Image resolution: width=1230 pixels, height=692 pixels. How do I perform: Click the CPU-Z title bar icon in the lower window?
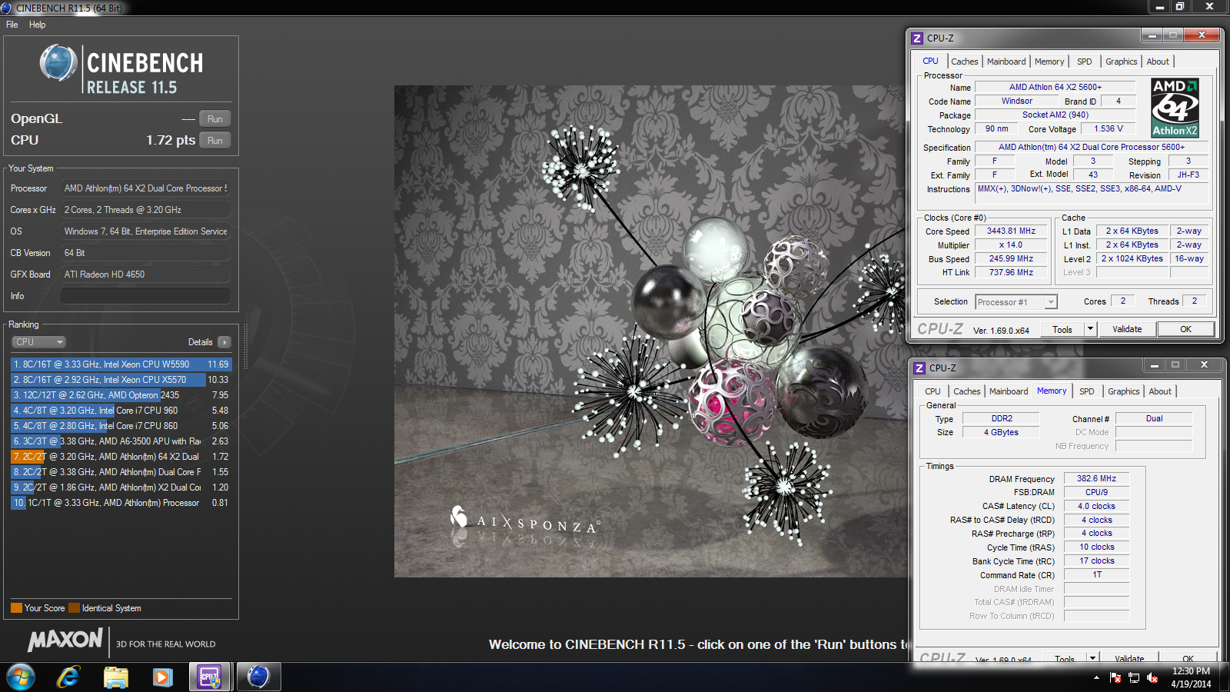coord(919,368)
